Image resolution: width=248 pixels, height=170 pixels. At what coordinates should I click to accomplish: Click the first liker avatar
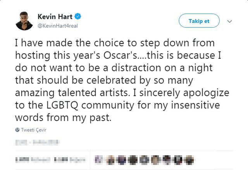point(99,159)
